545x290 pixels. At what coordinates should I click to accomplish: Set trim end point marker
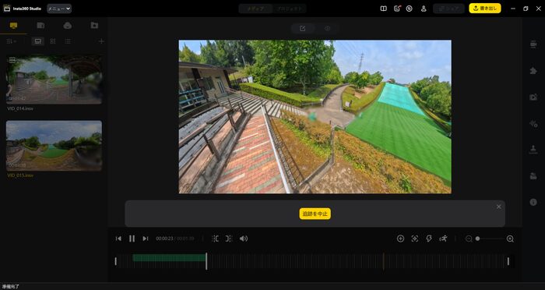click(x=228, y=239)
